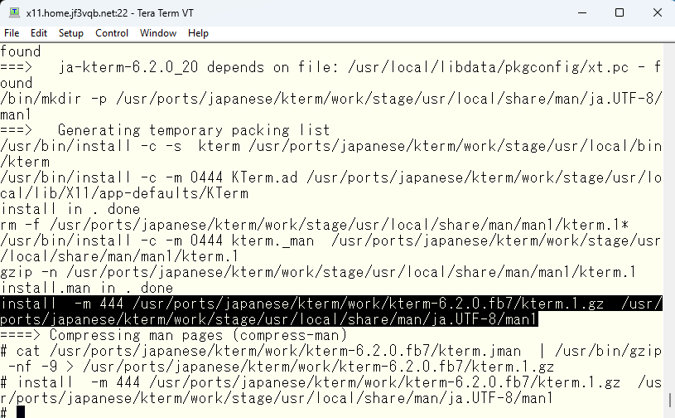Minimize the Tera Term window
The height and width of the screenshot is (418, 675).
[x=582, y=13]
